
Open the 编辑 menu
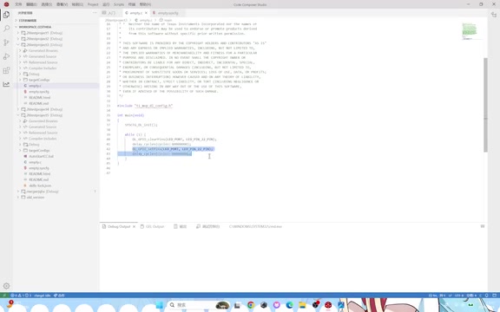(x=31, y=4)
